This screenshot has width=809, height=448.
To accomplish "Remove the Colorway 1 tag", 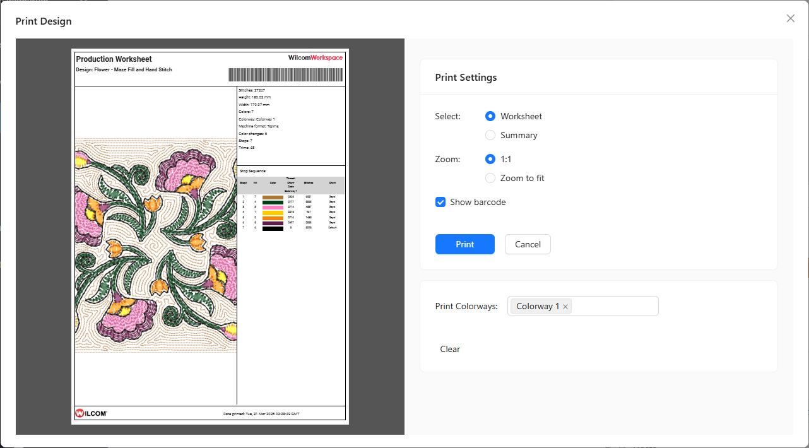I will click(565, 307).
